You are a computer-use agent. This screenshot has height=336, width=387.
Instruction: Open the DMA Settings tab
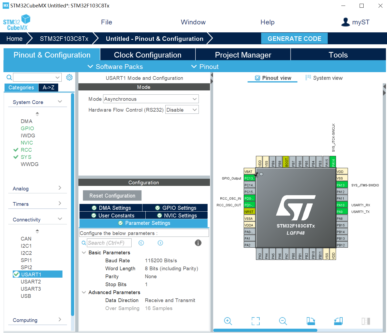[x=111, y=208]
